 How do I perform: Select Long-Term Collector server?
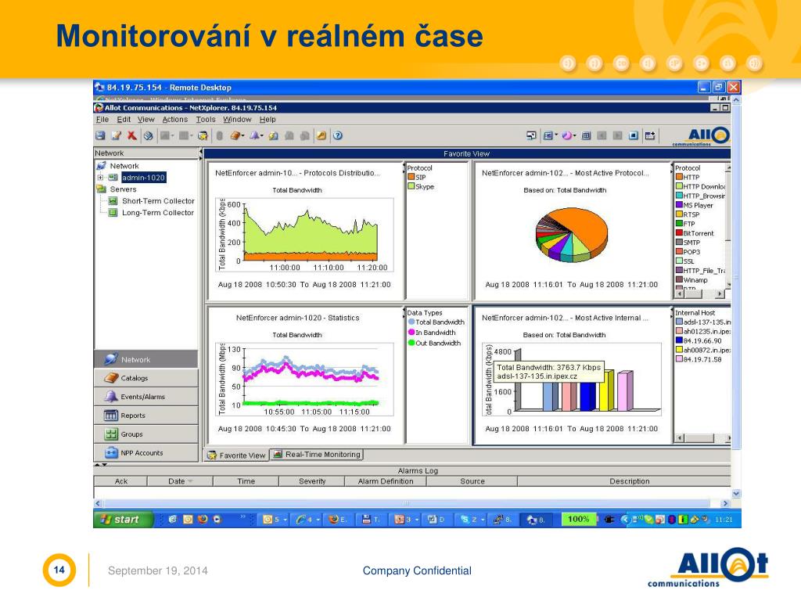(x=158, y=213)
